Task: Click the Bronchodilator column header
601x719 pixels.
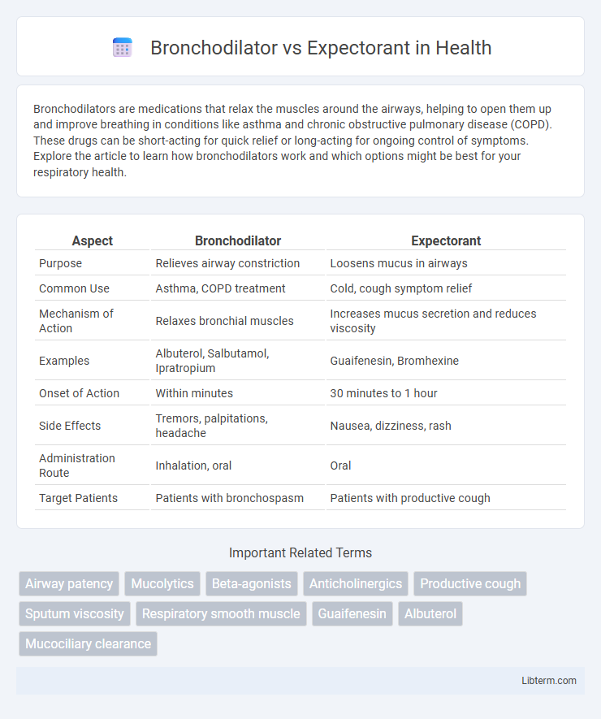Action: coord(238,240)
